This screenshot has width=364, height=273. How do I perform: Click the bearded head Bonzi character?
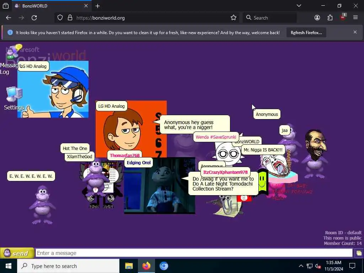316,153
